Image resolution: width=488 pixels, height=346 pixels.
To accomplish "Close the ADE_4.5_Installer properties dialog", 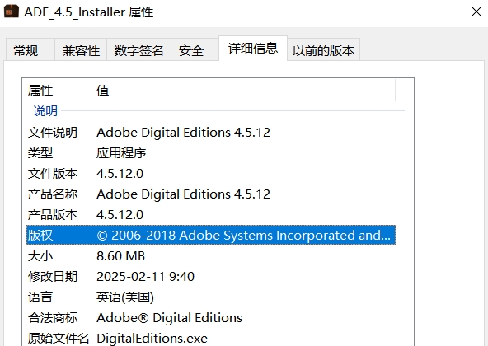I will coord(476,12).
